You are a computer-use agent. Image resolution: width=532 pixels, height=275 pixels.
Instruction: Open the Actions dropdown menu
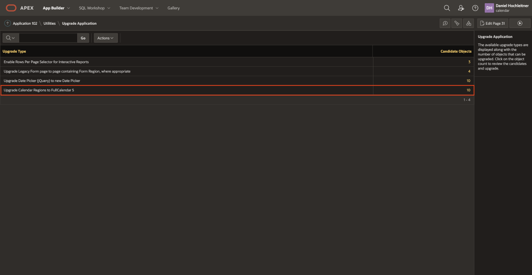[x=106, y=38]
